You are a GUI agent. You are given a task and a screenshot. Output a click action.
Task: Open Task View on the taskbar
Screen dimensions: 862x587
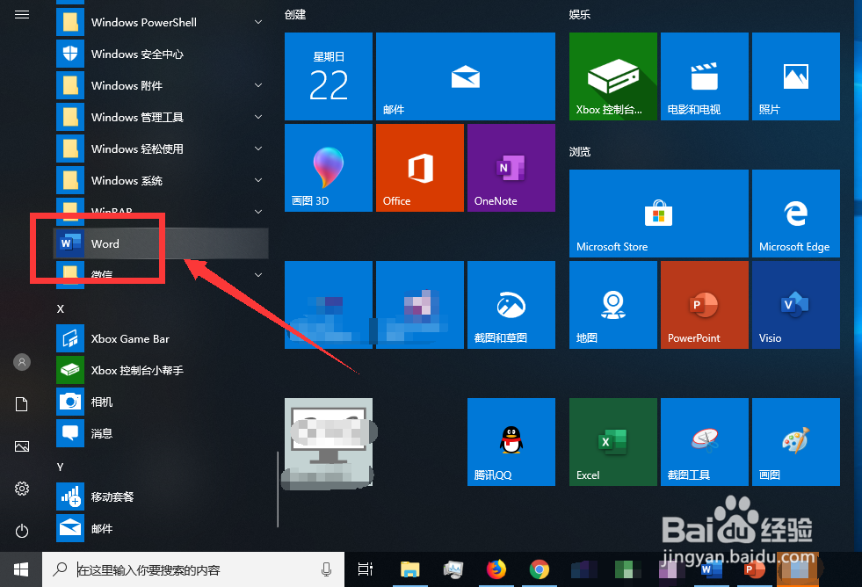pos(366,569)
